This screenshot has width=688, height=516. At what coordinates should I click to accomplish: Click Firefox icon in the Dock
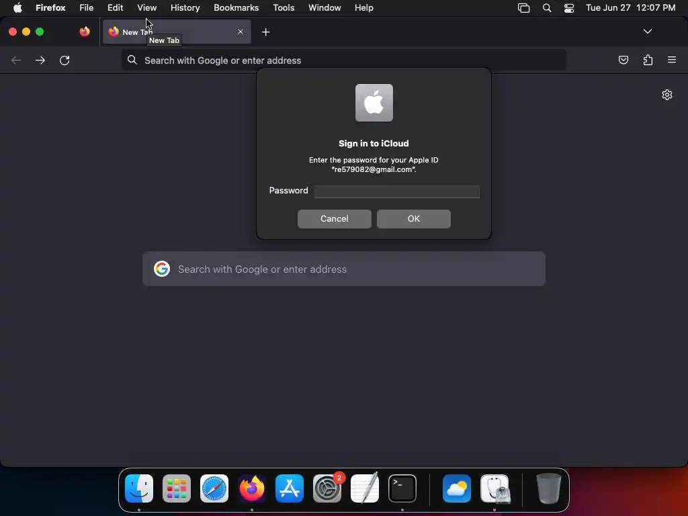point(252,488)
